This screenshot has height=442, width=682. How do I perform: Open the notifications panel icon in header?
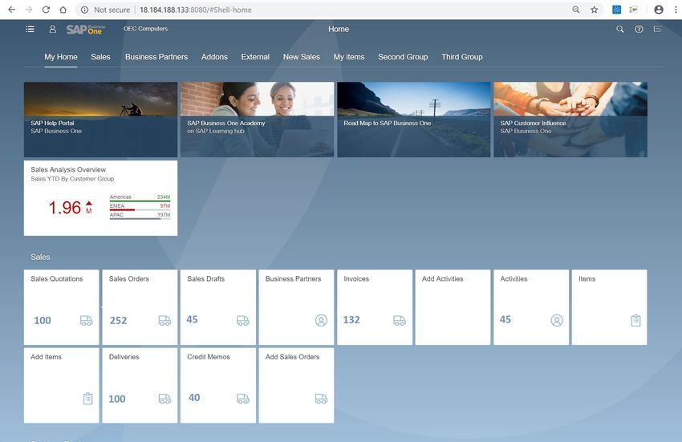[658, 29]
